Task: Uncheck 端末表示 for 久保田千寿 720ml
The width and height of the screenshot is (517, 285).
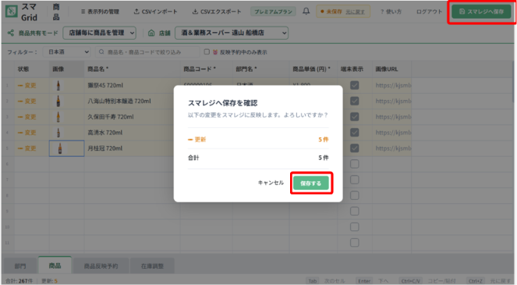Action: [355, 116]
